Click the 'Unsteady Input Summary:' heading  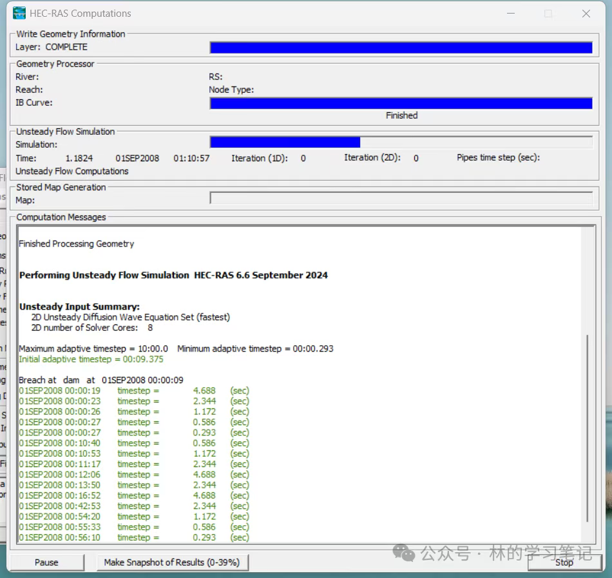(x=79, y=306)
